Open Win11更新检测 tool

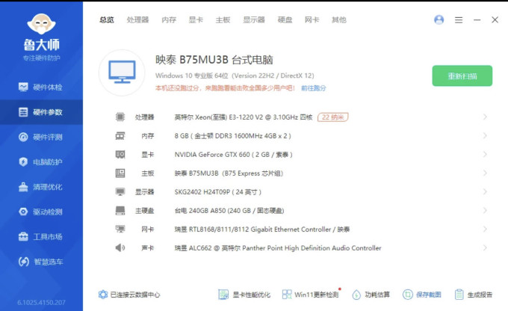click(310, 295)
